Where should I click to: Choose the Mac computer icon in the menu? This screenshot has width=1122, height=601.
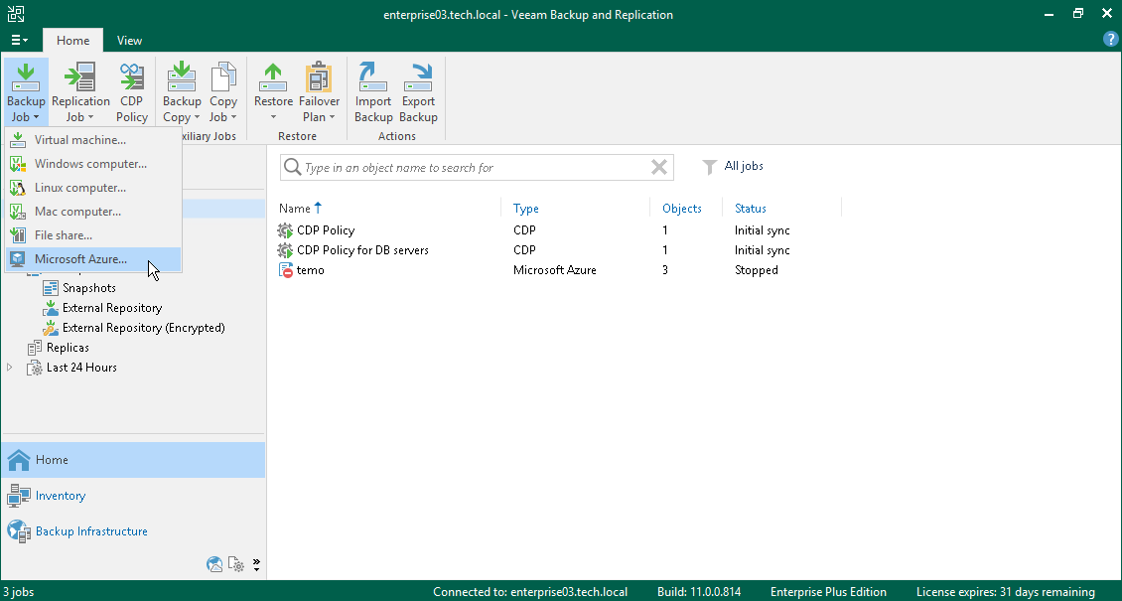click(18, 212)
